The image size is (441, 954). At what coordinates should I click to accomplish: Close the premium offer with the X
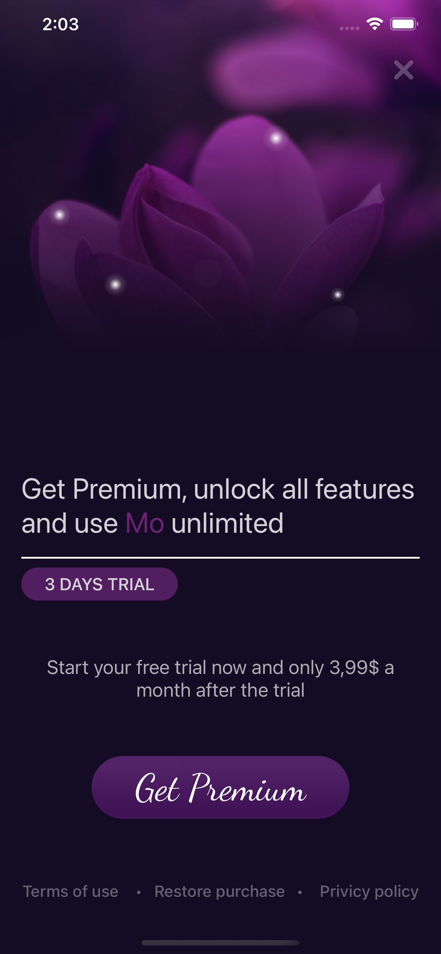click(404, 70)
